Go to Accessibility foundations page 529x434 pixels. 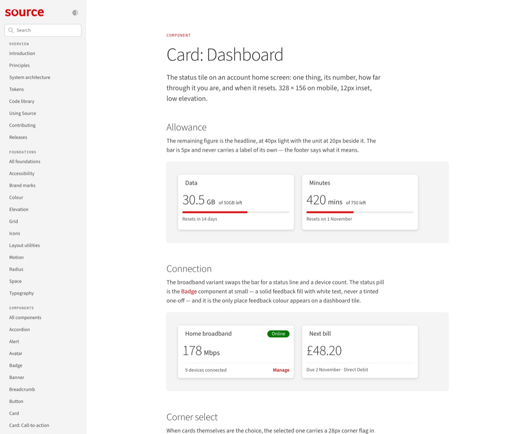coord(22,173)
